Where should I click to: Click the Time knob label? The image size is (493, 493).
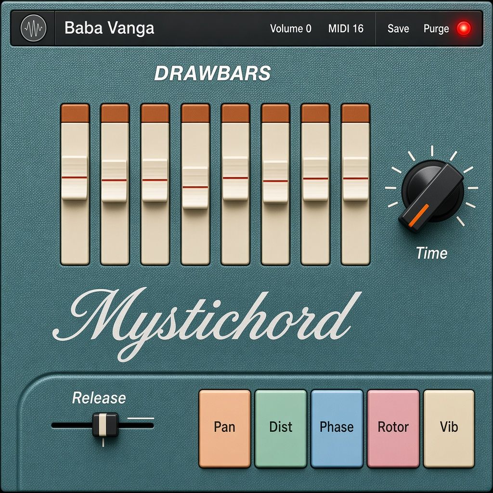click(431, 253)
